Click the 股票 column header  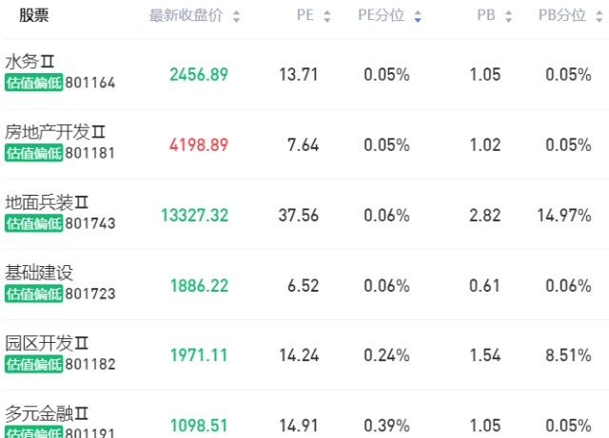pyautogui.click(x=34, y=15)
